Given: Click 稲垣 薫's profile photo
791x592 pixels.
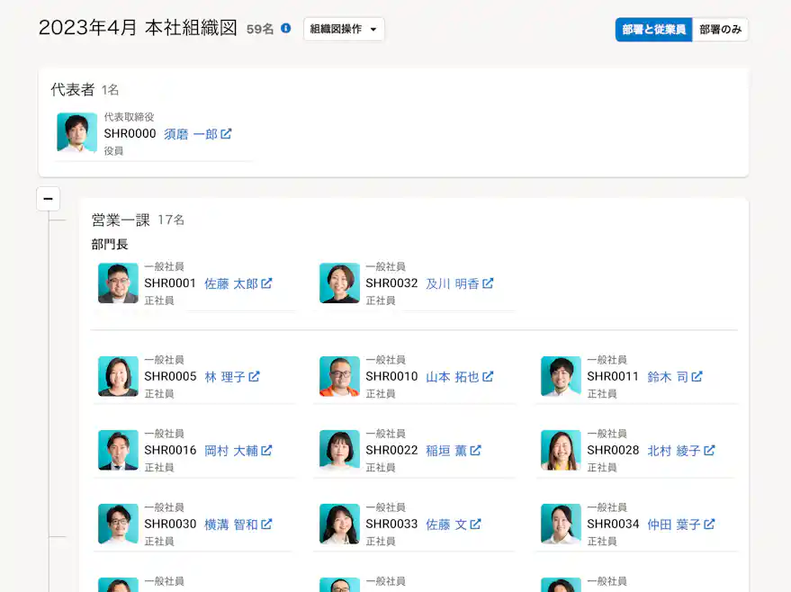Looking at the screenshot, I should pos(339,450).
